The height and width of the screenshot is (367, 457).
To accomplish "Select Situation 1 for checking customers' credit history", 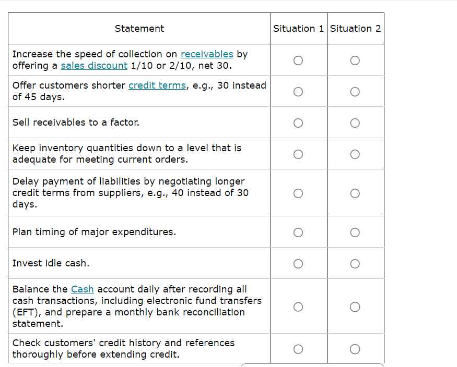I will pos(298,348).
